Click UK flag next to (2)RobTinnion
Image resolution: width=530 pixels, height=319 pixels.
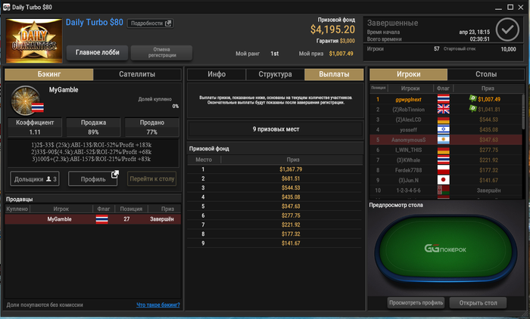click(x=443, y=109)
